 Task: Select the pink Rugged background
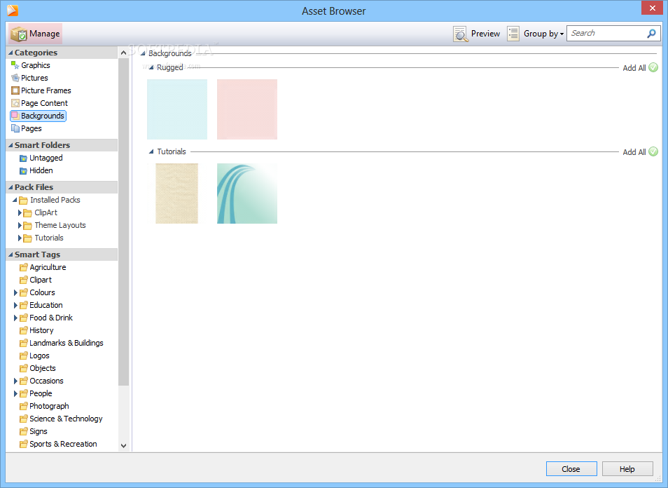[x=247, y=109]
